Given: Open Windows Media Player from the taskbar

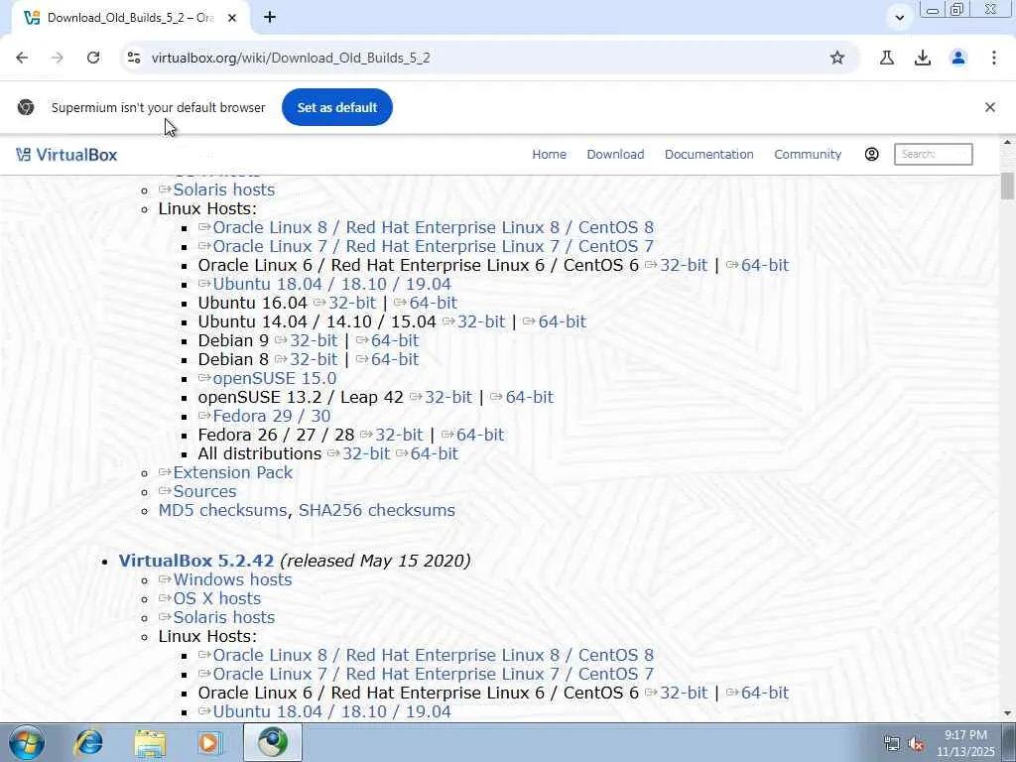Looking at the screenshot, I should [x=209, y=742].
